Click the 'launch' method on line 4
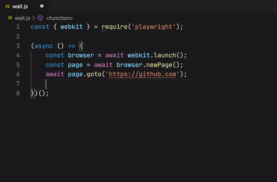The height and width of the screenshot is (182, 277). tap(165, 55)
